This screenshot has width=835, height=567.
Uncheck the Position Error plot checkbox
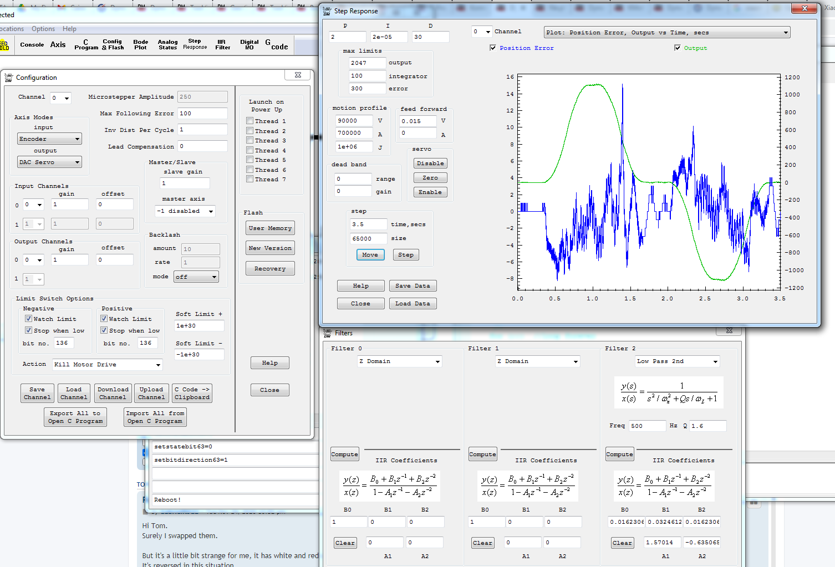point(493,48)
